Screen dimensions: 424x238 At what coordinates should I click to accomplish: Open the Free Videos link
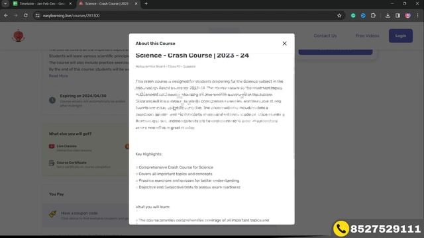[x=367, y=36]
